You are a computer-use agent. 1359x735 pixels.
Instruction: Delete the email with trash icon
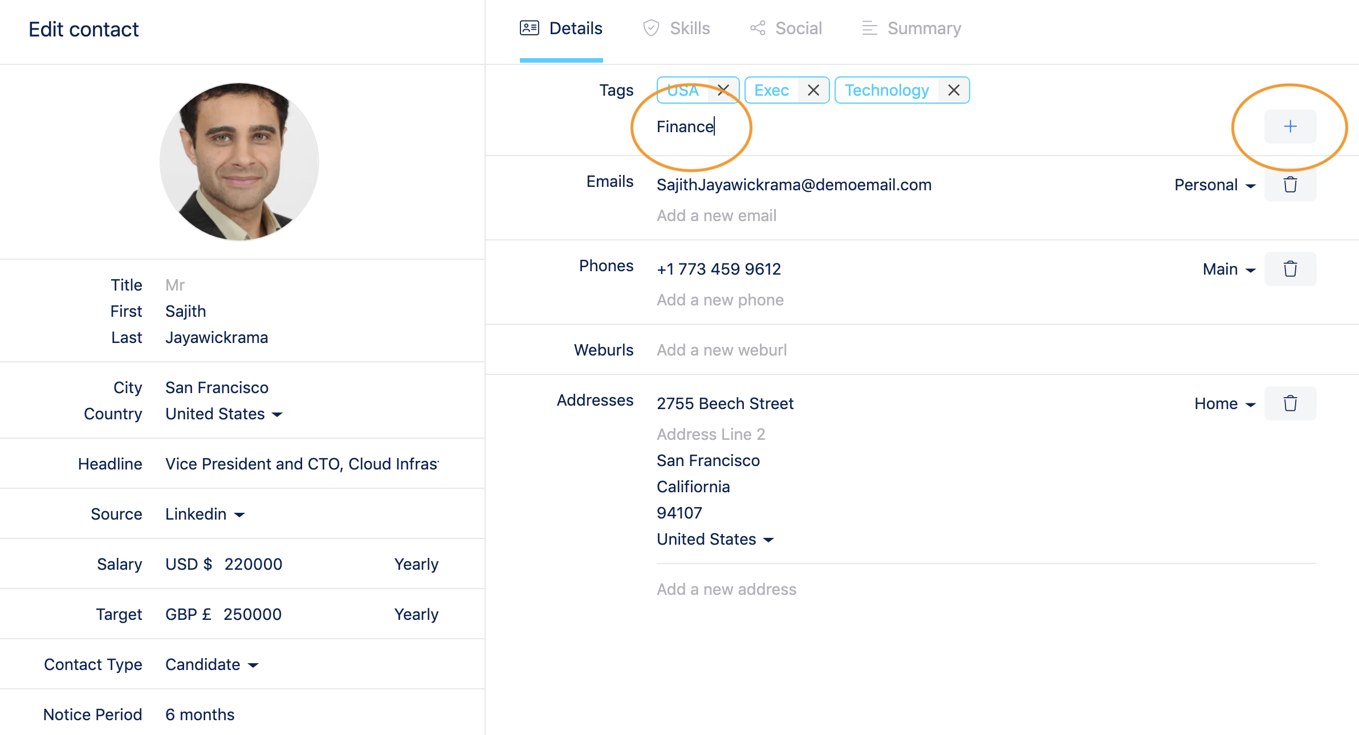pos(1290,185)
